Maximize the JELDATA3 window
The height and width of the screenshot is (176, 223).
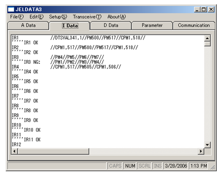203,10
